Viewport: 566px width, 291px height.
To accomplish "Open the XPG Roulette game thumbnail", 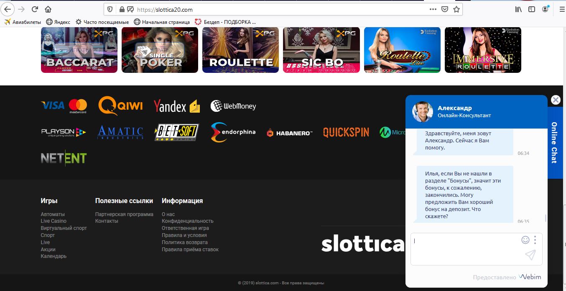I will click(x=240, y=50).
